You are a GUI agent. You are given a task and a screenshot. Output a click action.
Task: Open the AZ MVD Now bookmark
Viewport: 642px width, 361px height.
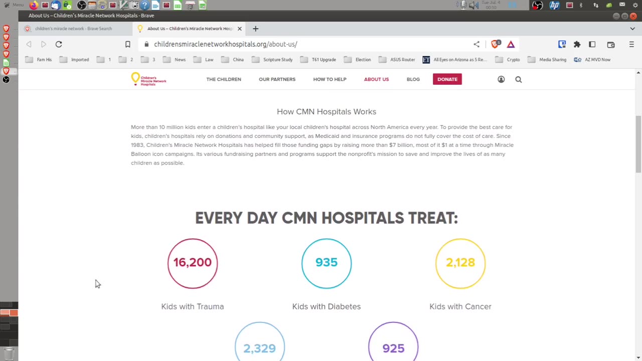pyautogui.click(x=592, y=60)
